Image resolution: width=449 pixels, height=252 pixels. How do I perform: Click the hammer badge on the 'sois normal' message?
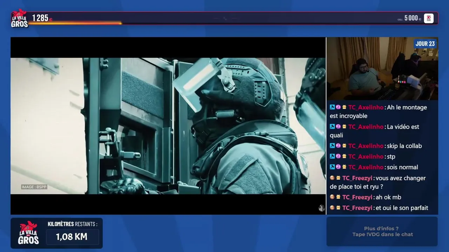[x=332, y=167]
